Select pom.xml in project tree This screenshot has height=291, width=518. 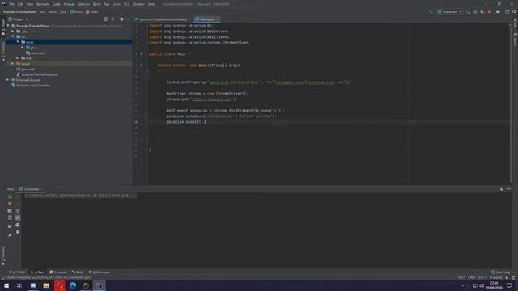pos(25,69)
